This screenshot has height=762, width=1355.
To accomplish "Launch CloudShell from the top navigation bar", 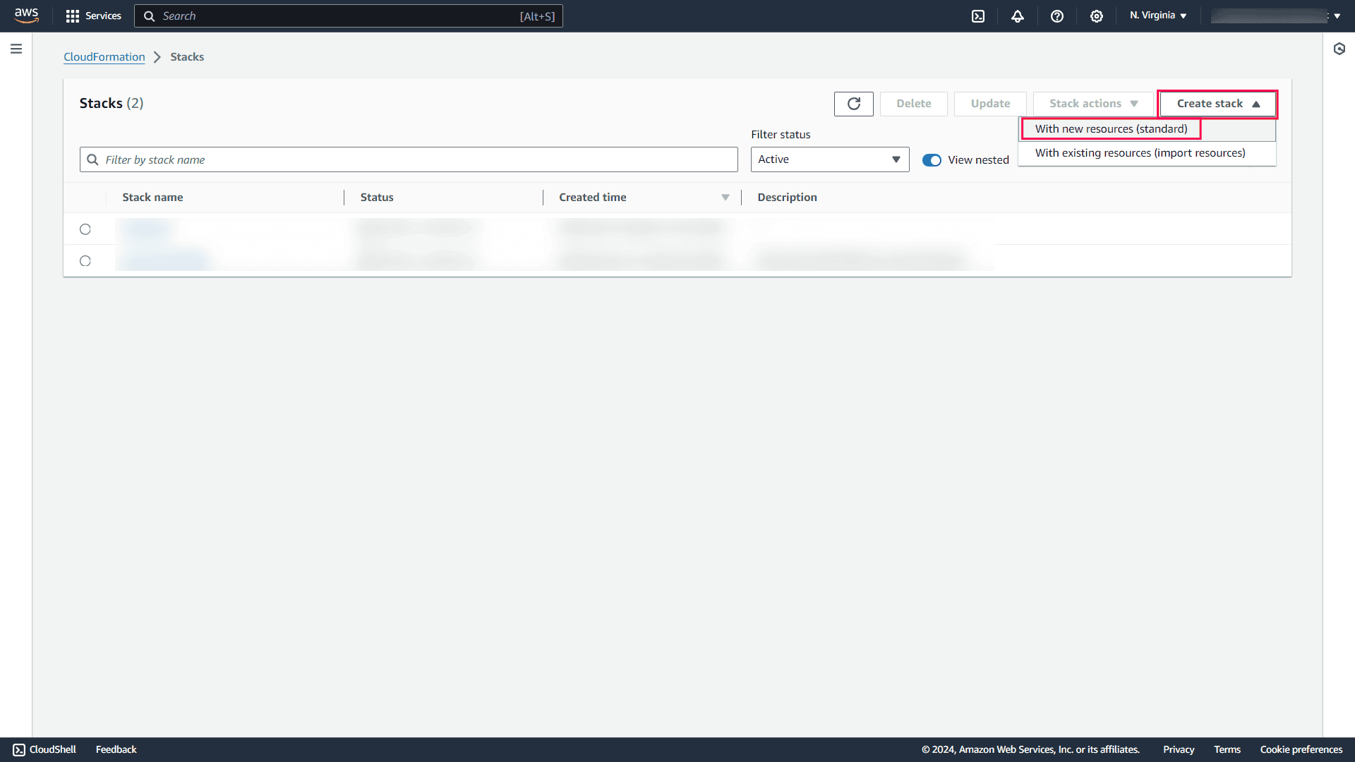I will tap(978, 16).
